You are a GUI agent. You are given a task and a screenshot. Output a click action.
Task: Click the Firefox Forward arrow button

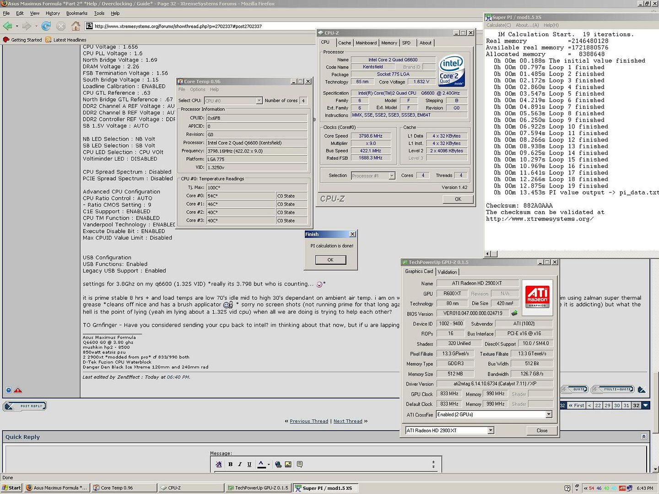(27, 26)
